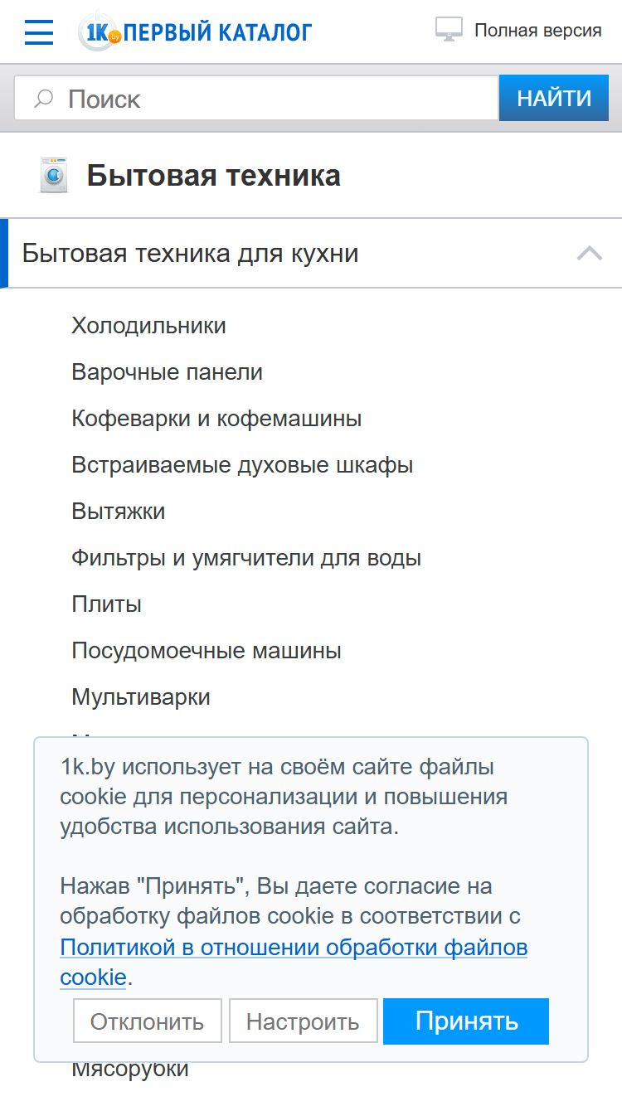Collapse Бытовая техника для кухни section

coord(590,253)
